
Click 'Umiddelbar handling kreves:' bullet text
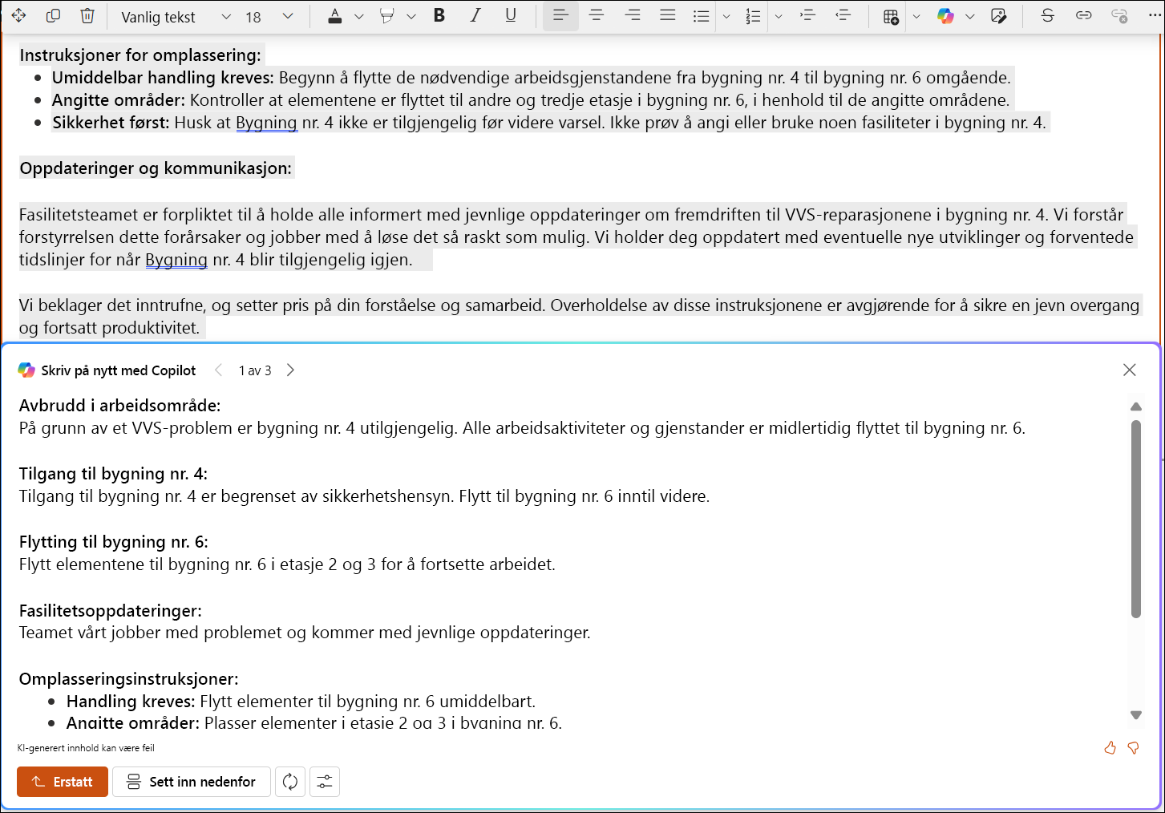coord(164,78)
